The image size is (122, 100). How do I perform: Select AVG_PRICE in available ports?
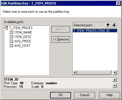click(23, 41)
